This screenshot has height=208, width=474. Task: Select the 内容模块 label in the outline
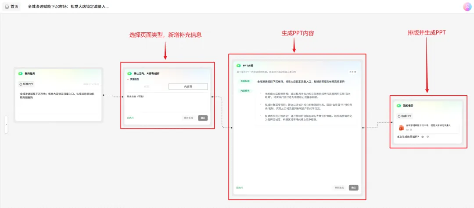245,90
